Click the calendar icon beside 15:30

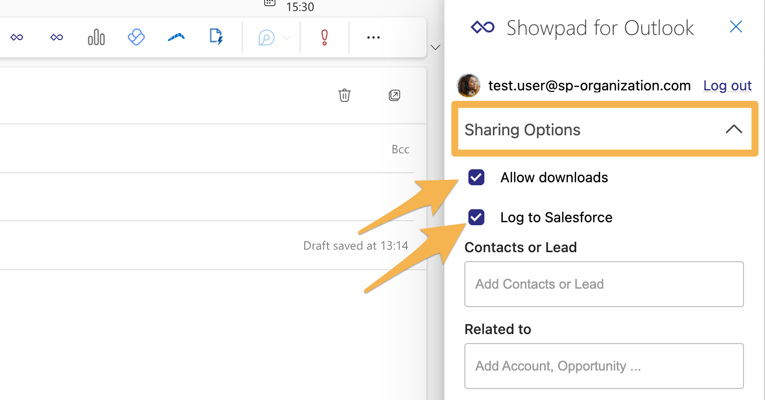[x=270, y=2]
